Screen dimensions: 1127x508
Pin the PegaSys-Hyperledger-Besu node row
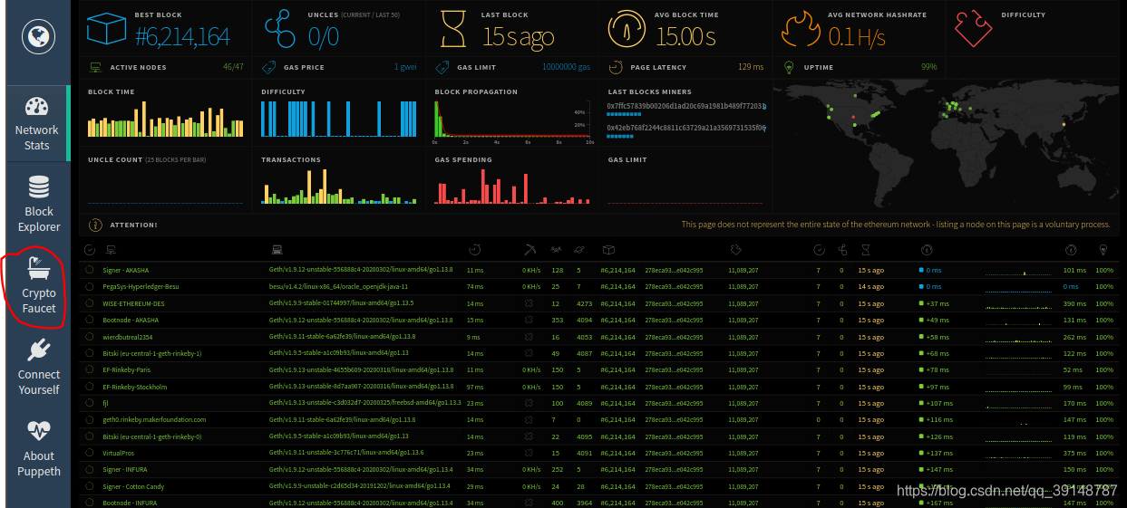click(89, 286)
